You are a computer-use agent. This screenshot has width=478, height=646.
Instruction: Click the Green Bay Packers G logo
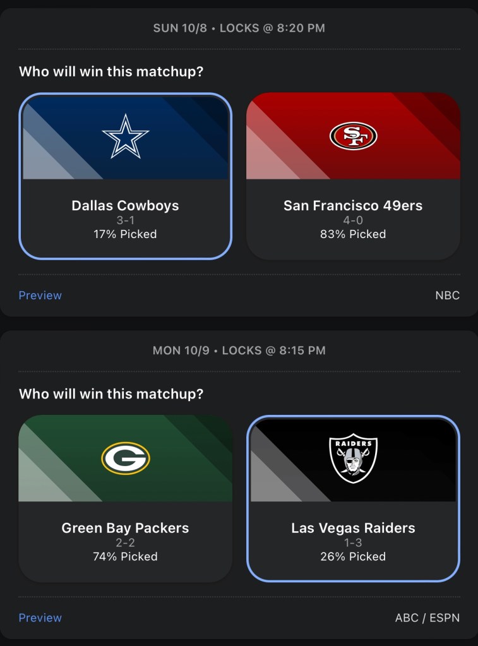click(126, 458)
